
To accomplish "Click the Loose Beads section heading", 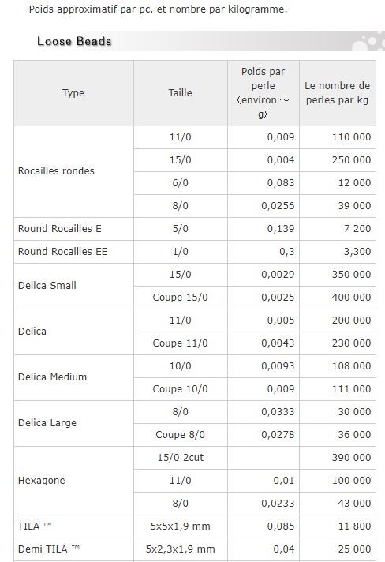I will [74, 41].
